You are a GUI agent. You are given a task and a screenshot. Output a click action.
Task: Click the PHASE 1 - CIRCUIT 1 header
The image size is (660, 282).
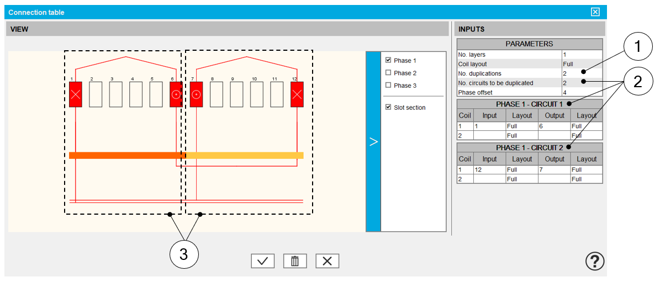(x=529, y=104)
